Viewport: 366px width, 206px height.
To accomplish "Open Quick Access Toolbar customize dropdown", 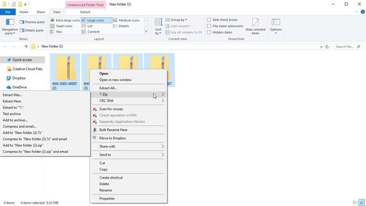I will (25, 5).
